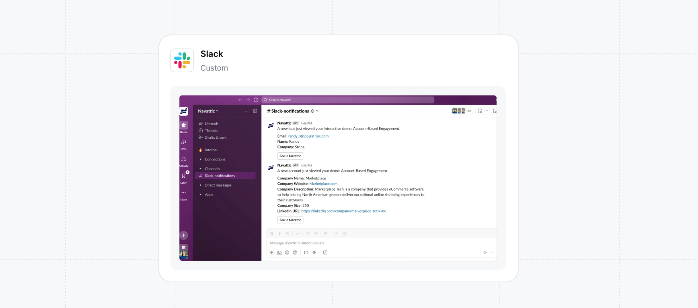Image resolution: width=698 pixels, height=308 pixels.
Task: Click the Message #website-intent-signals input
Action: click(381, 243)
